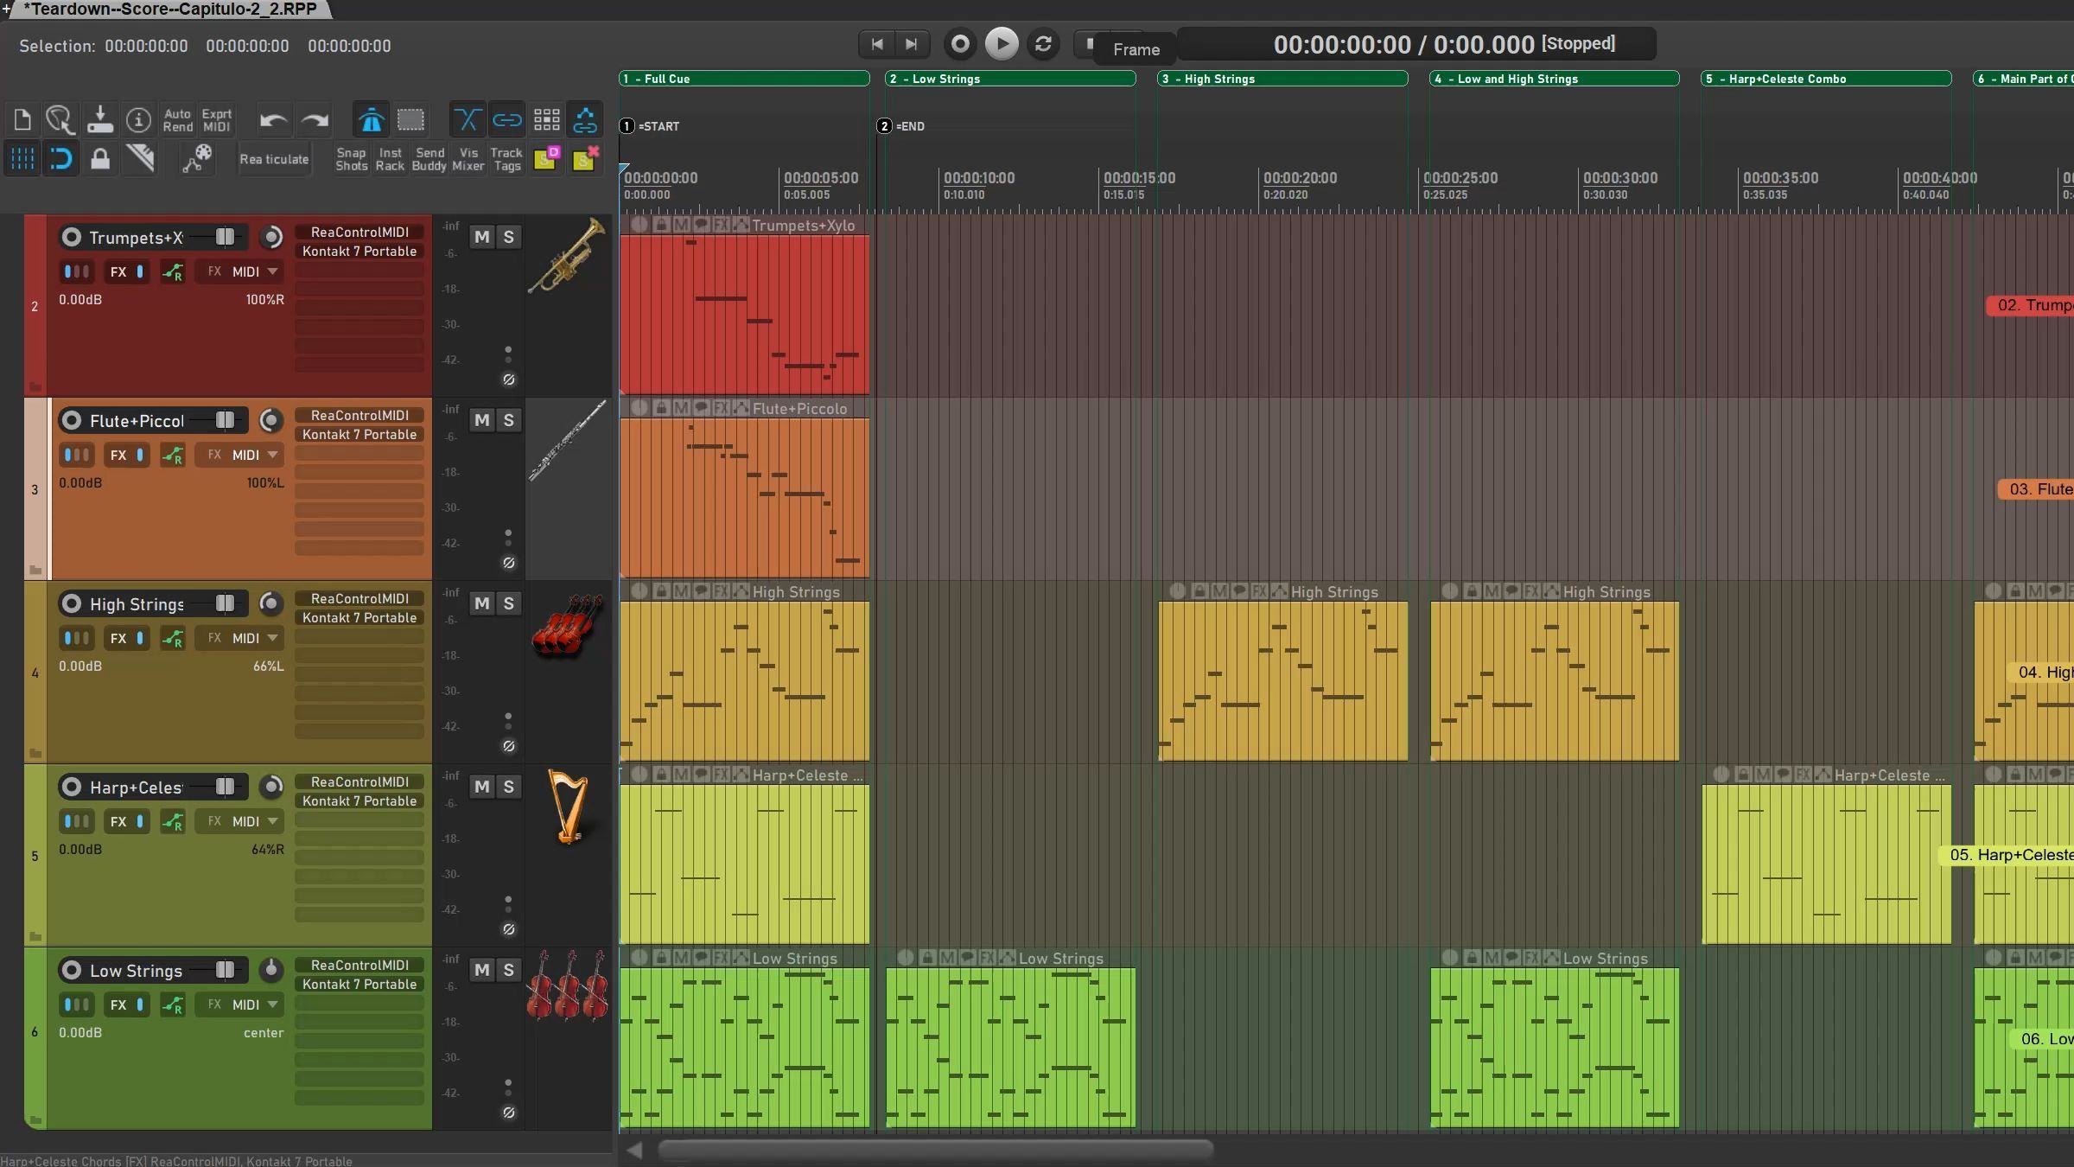Toggle the padlock lock icon
Viewport: 2074px width, 1167px height.
click(100, 159)
